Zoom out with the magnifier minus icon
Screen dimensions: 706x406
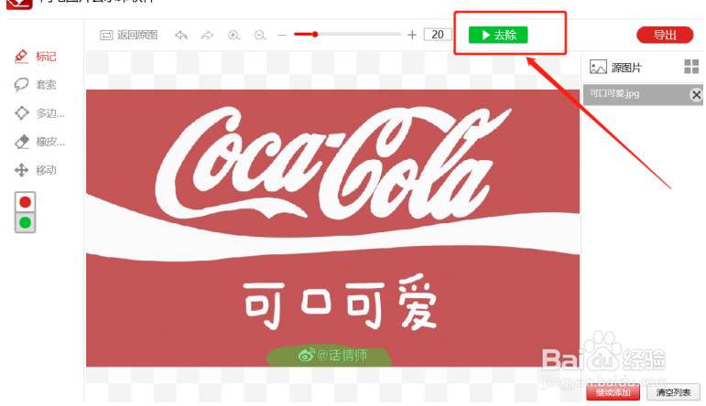(260, 35)
